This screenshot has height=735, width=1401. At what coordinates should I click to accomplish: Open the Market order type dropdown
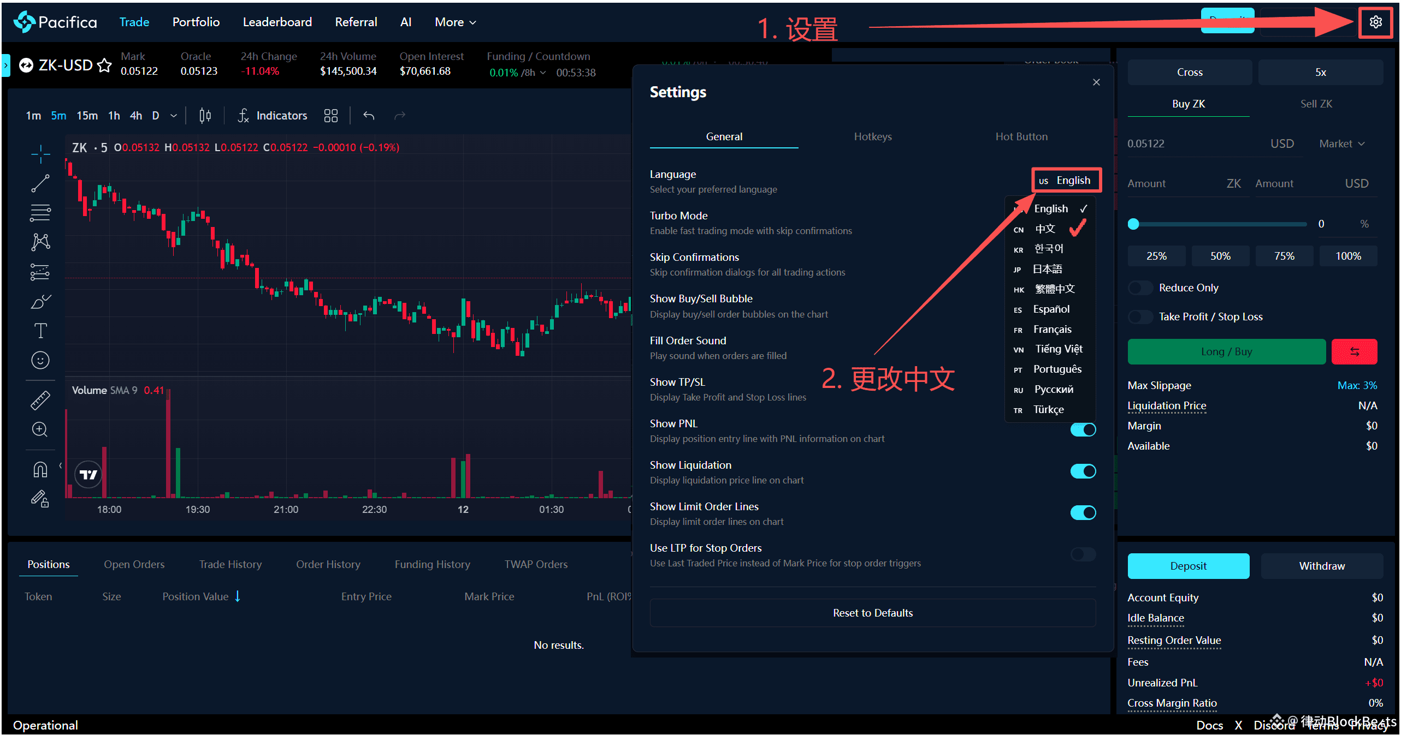1341,144
